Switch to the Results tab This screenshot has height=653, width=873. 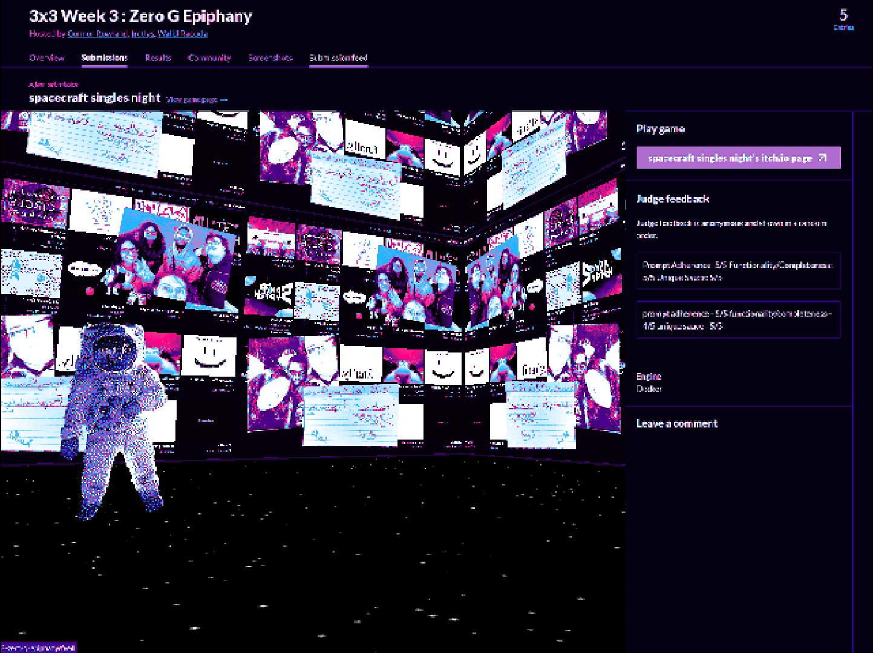click(158, 57)
